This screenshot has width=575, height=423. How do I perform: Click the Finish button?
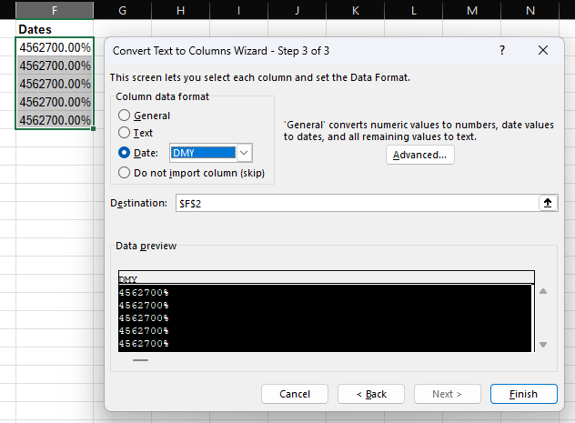[x=524, y=394]
